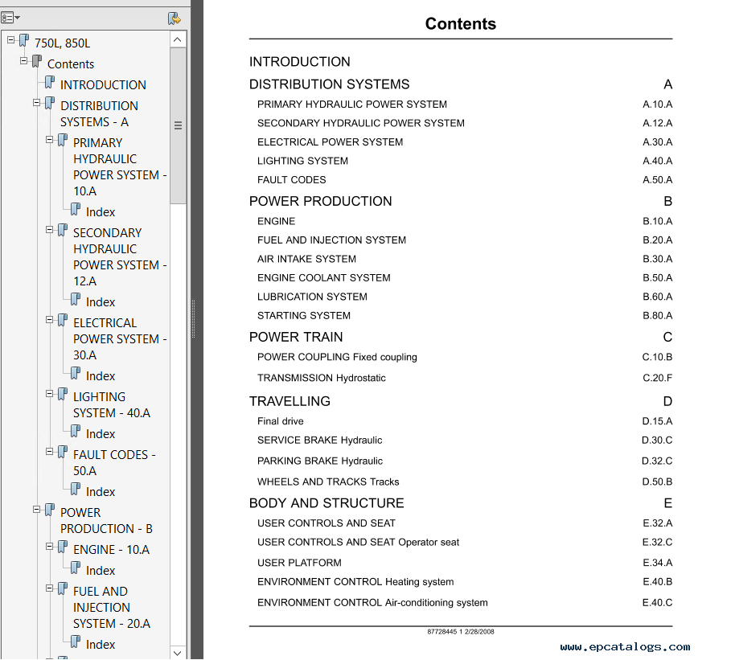
Task: Open TRANSMISSION Hydrostatic entry in contents page
Action: click(x=321, y=378)
